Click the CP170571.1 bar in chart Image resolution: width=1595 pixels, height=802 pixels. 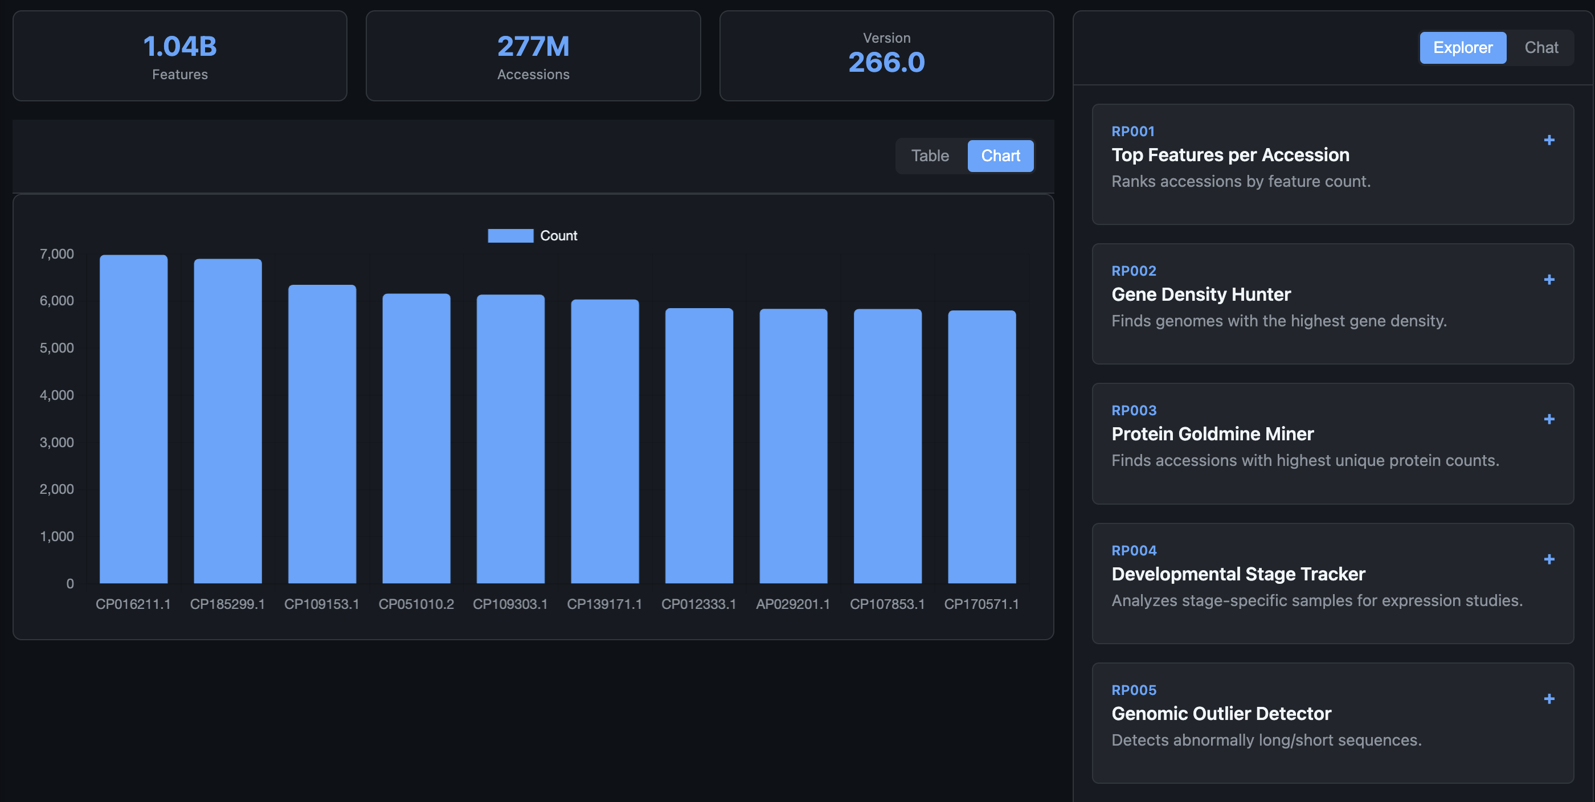pos(981,446)
